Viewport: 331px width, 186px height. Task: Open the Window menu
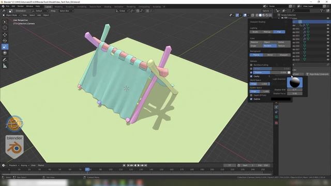(x=29, y=6)
